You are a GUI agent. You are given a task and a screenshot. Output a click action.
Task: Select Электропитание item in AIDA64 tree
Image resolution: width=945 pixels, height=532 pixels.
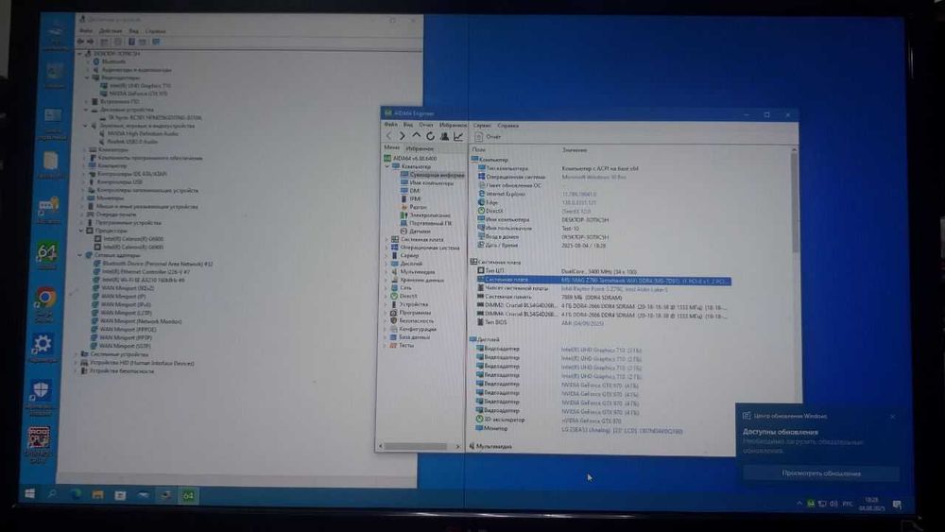pyautogui.click(x=425, y=215)
